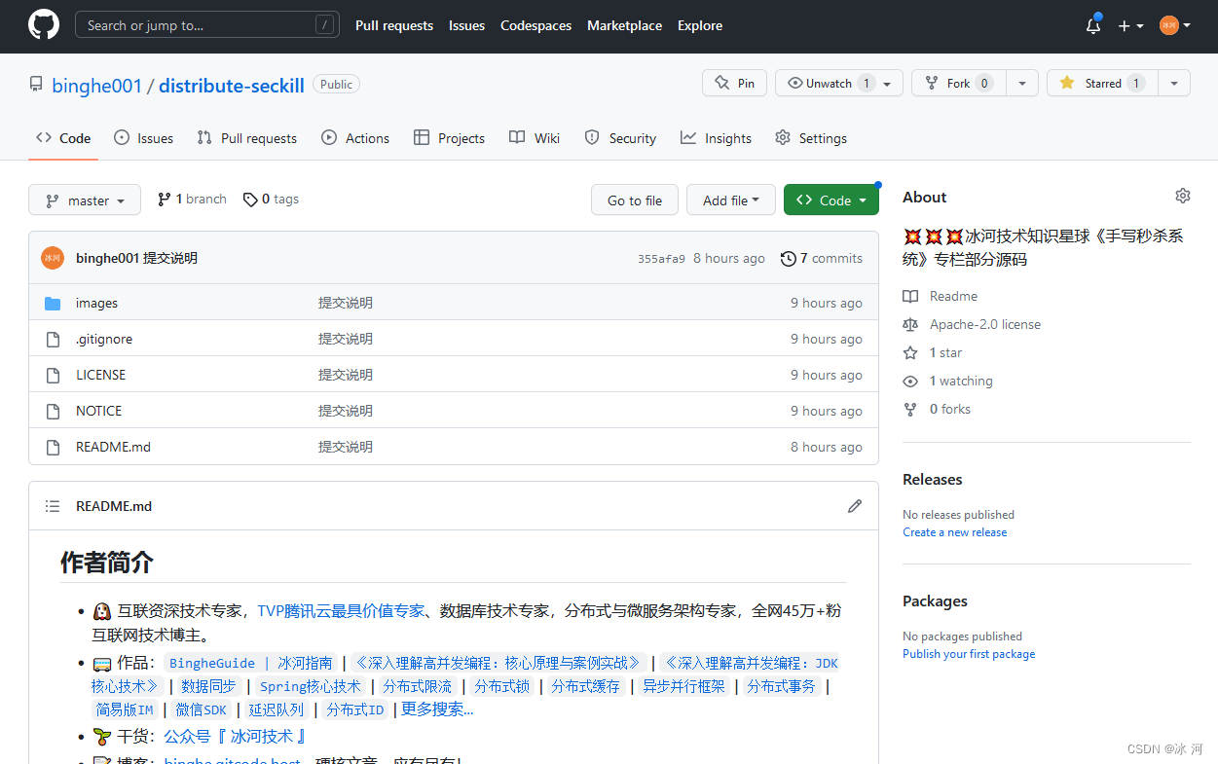The image size is (1218, 764).
Task: Open the Add file dropdown
Action: click(730, 200)
